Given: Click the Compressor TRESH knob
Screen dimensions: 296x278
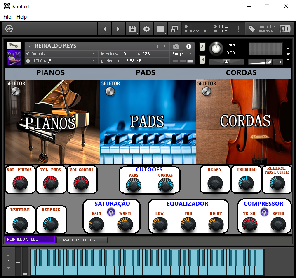Looking at the screenshot, I should [x=249, y=224].
